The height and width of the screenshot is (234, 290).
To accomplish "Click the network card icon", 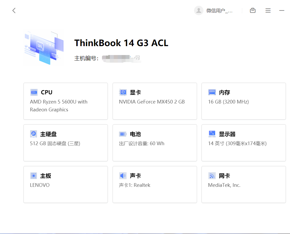I will tap(212, 176).
